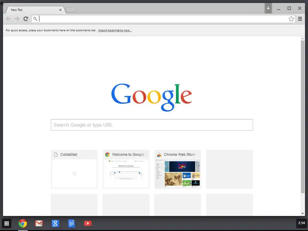
Task: Click the search magnifier icon in omnibox
Action: pyautogui.click(x=35, y=19)
